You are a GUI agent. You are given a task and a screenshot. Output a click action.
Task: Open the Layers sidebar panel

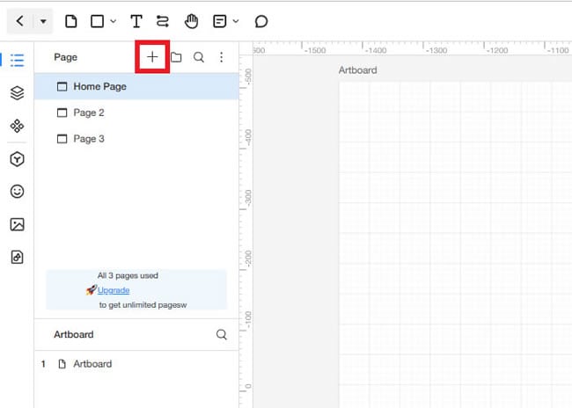click(x=17, y=93)
